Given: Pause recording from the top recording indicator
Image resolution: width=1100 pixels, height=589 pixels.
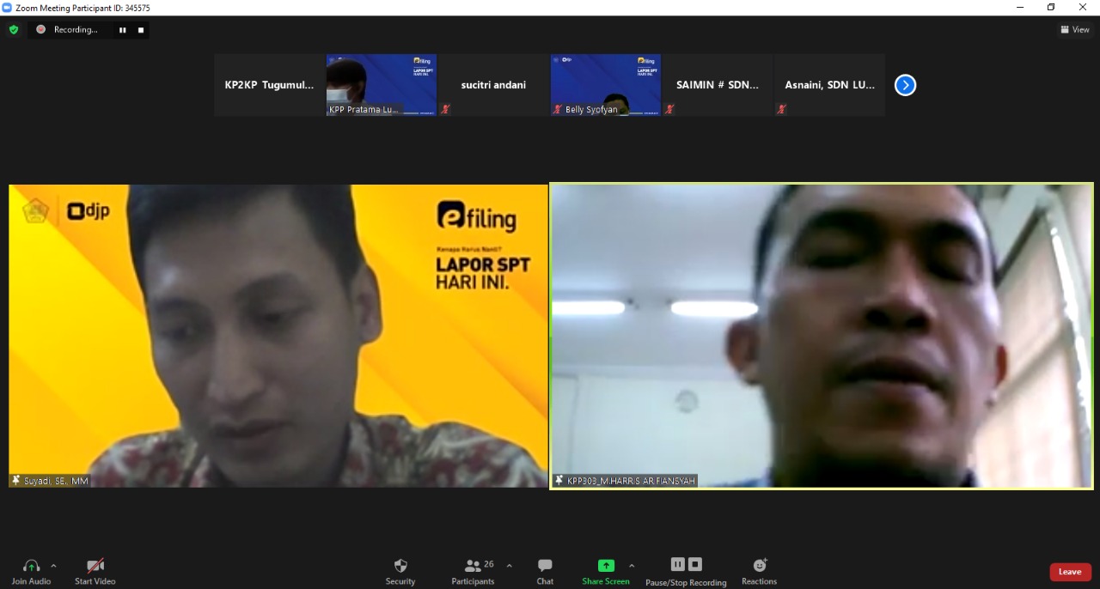Looking at the screenshot, I should point(122,30).
